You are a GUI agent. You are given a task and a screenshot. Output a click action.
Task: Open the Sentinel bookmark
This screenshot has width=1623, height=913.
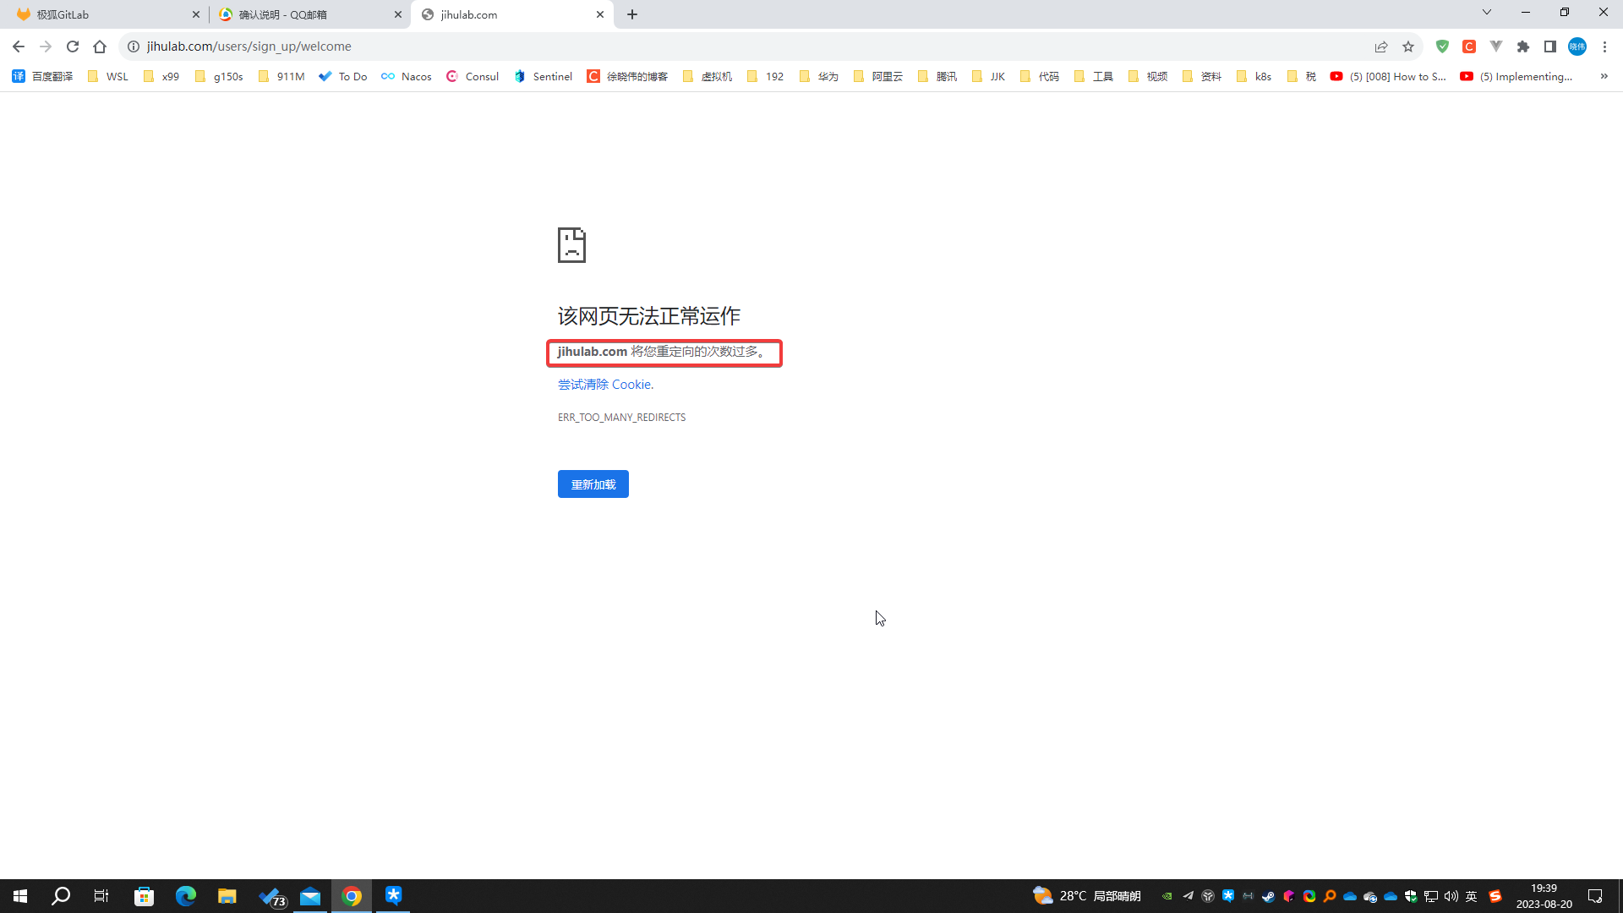click(544, 76)
